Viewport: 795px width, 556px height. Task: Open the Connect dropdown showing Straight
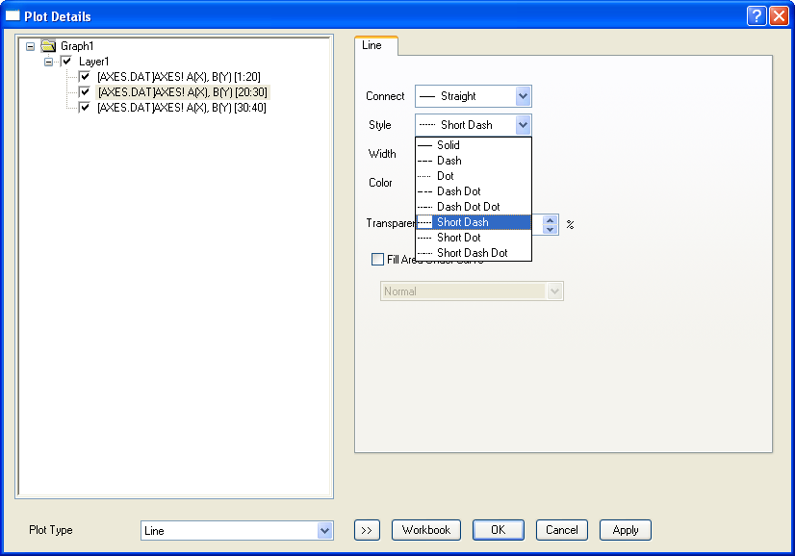click(524, 96)
